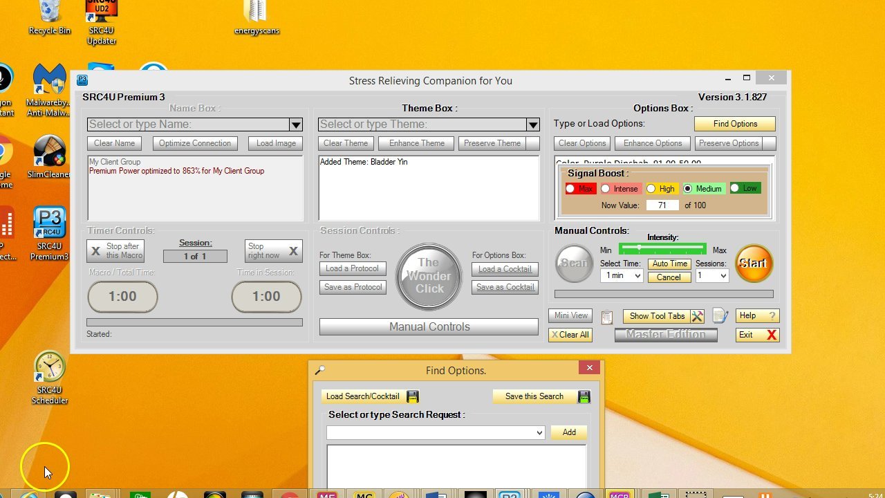Click the clipboard icon beside Mini View
This screenshot has height=498, width=885.
point(607,317)
